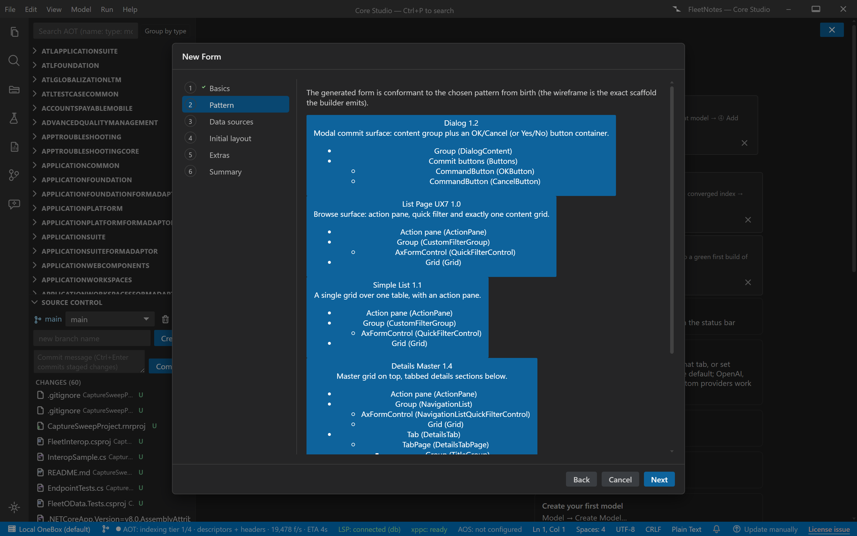Click CaptureSweepProject.rnrproj file icon
The height and width of the screenshot is (536, 857).
point(40,426)
